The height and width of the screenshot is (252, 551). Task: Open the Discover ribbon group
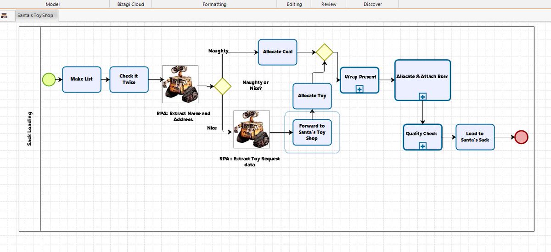[372, 4]
